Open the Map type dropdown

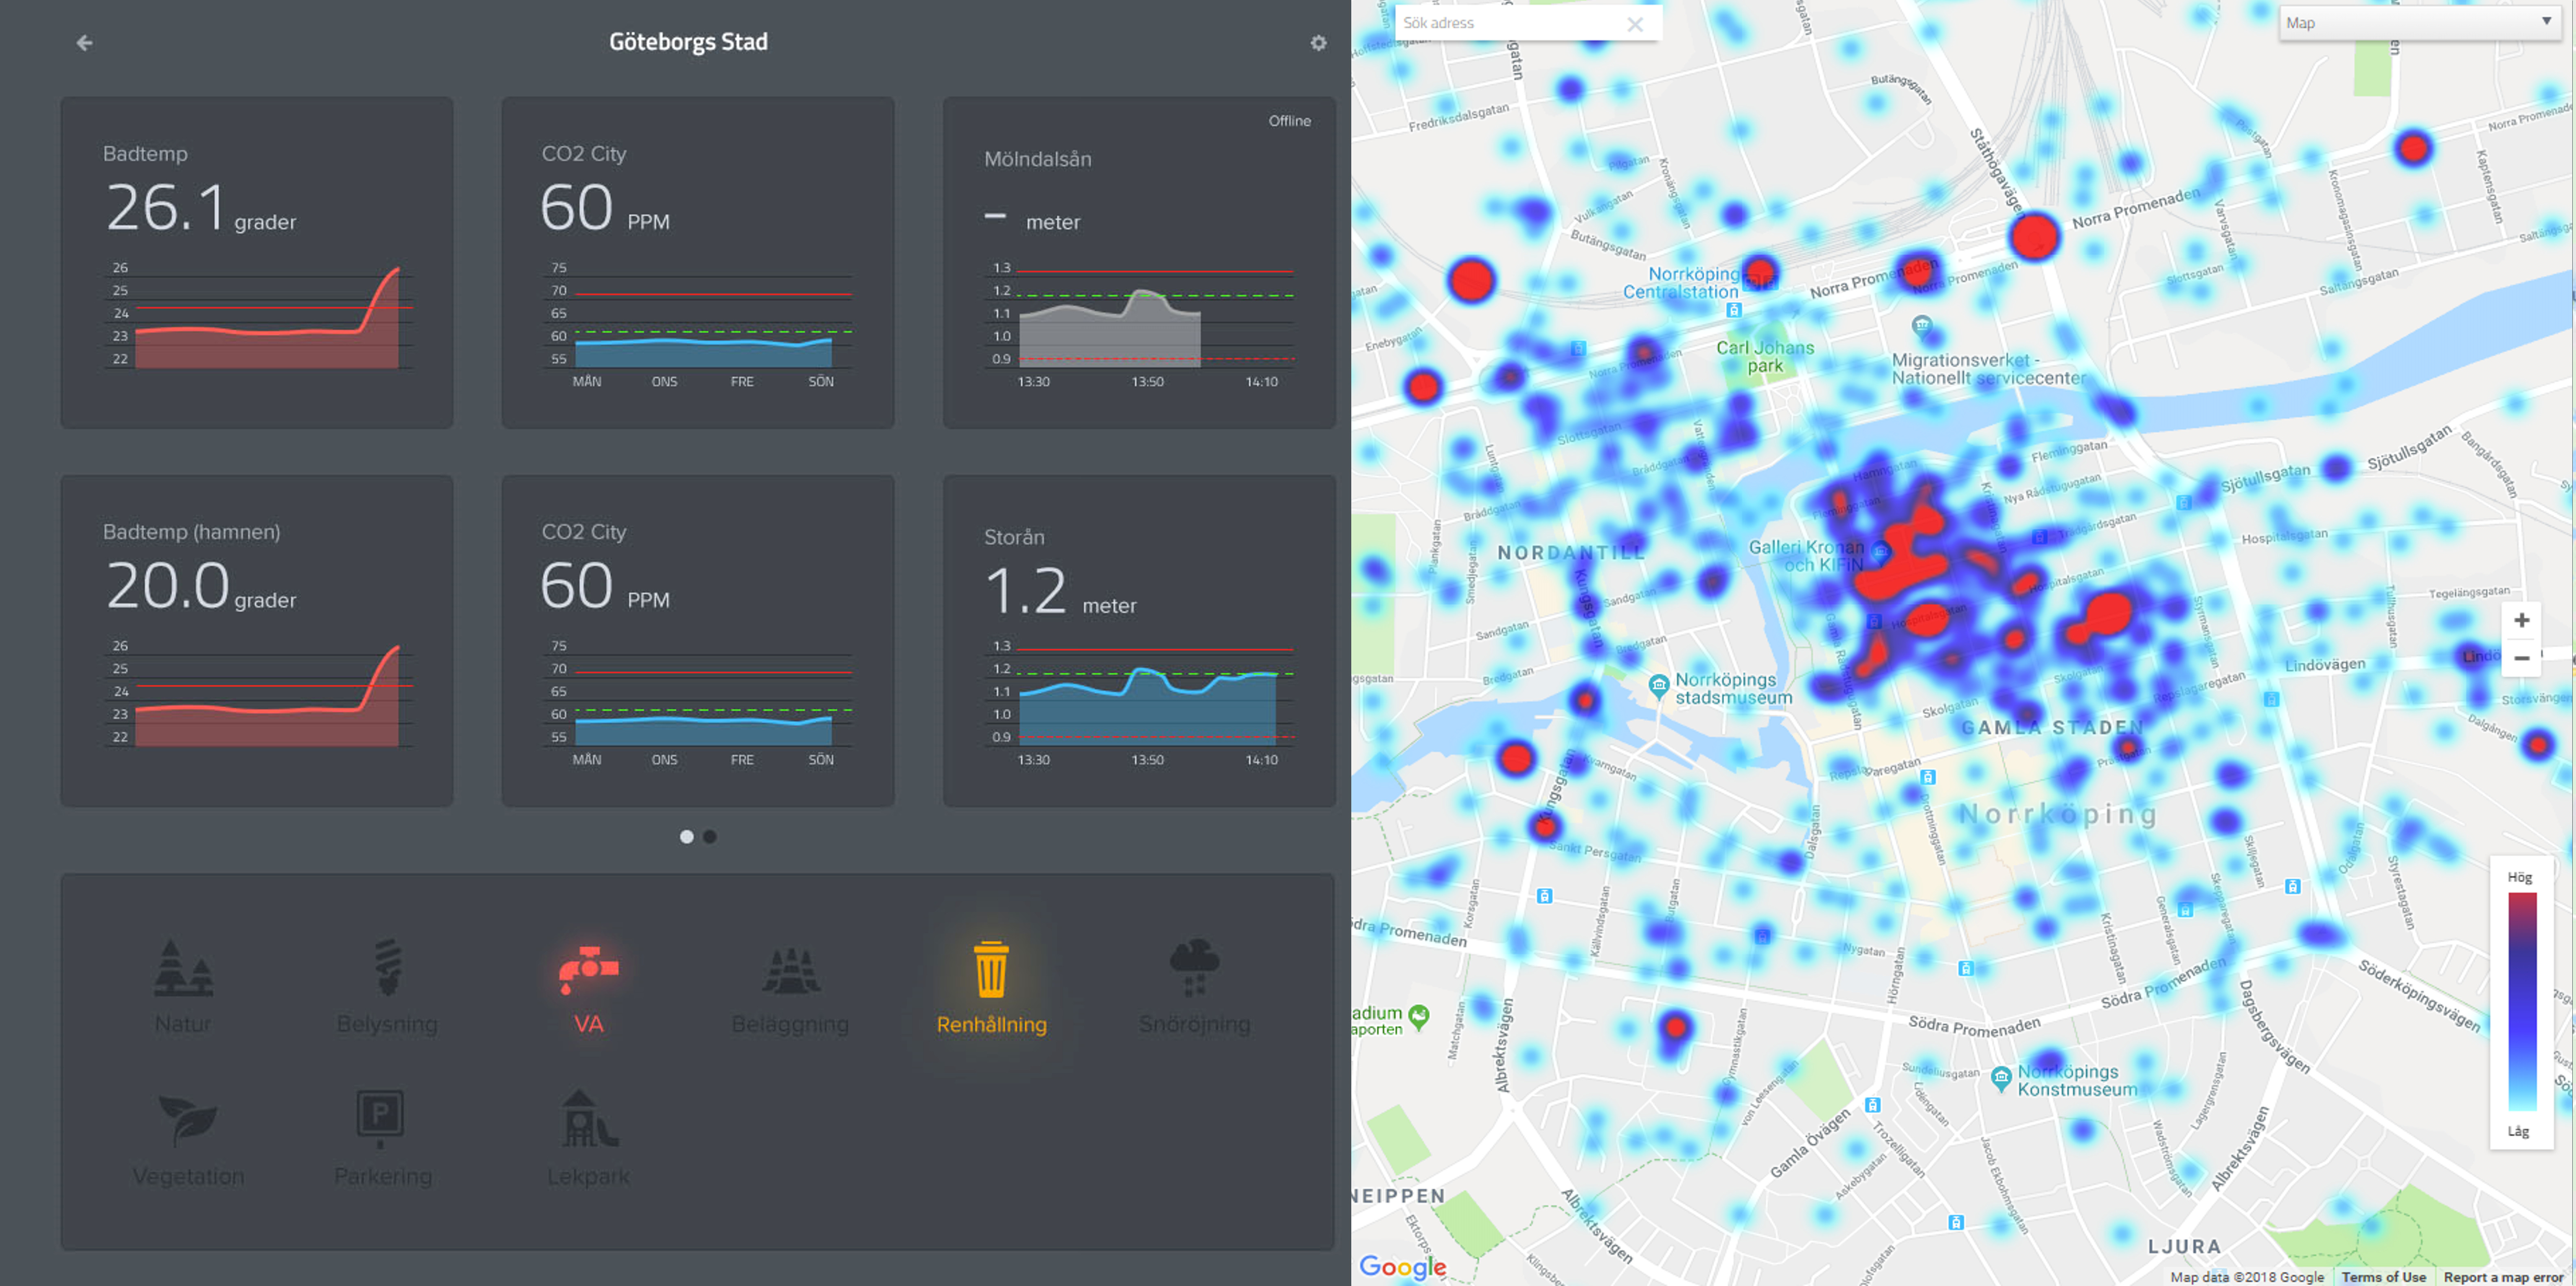click(x=2420, y=23)
